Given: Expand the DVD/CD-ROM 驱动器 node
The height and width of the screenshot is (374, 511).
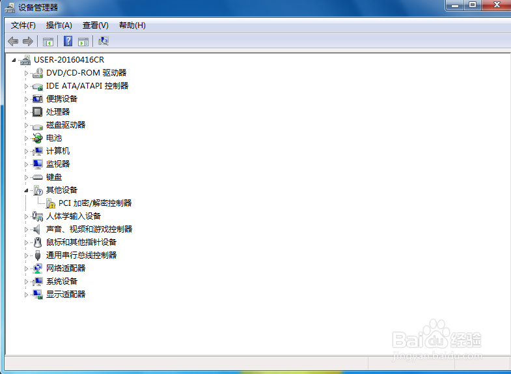Looking at the screenshot, I should click(x=27, y=74).
